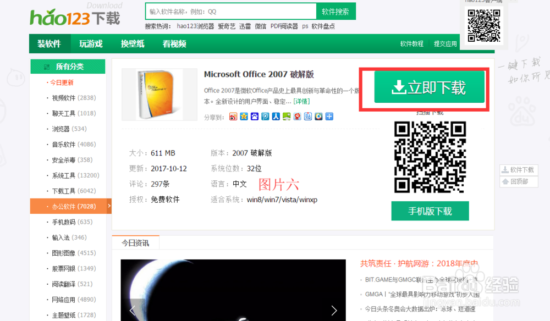Click hot search term PDF阅读器
Viewport: 550px width, 321px height.
pyautogui.click(x=284, y=26)
